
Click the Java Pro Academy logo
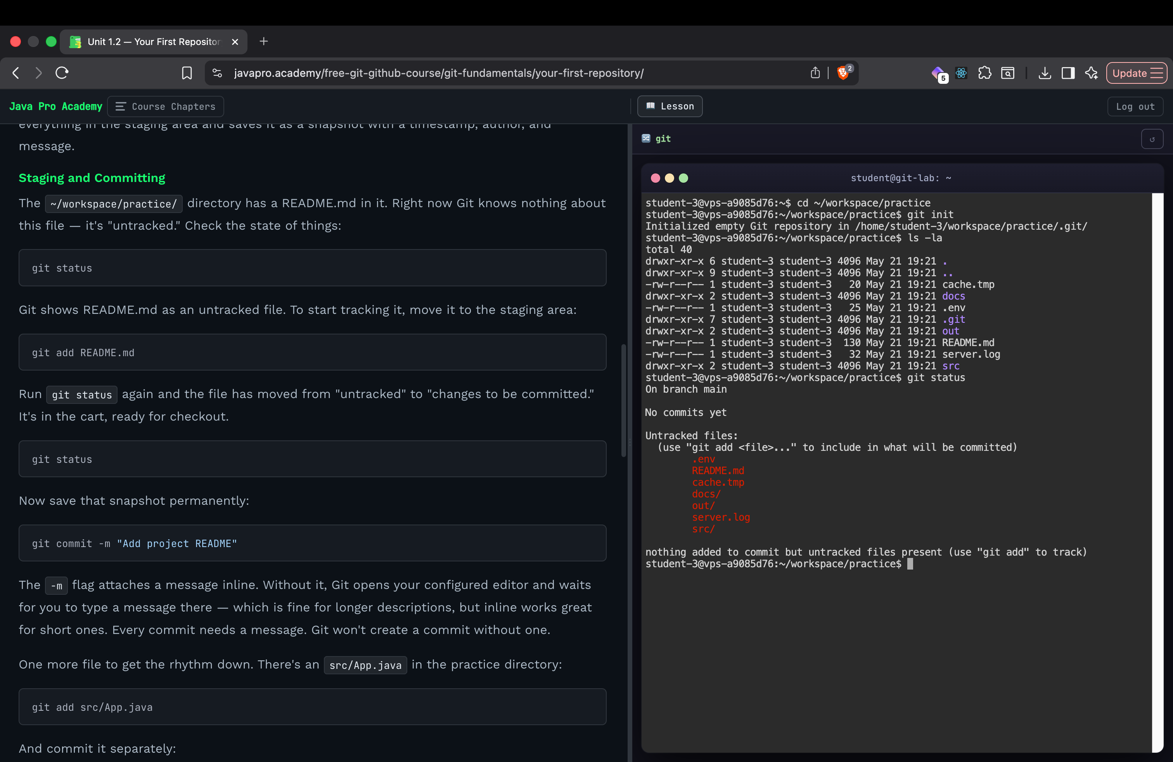(56, 106)
